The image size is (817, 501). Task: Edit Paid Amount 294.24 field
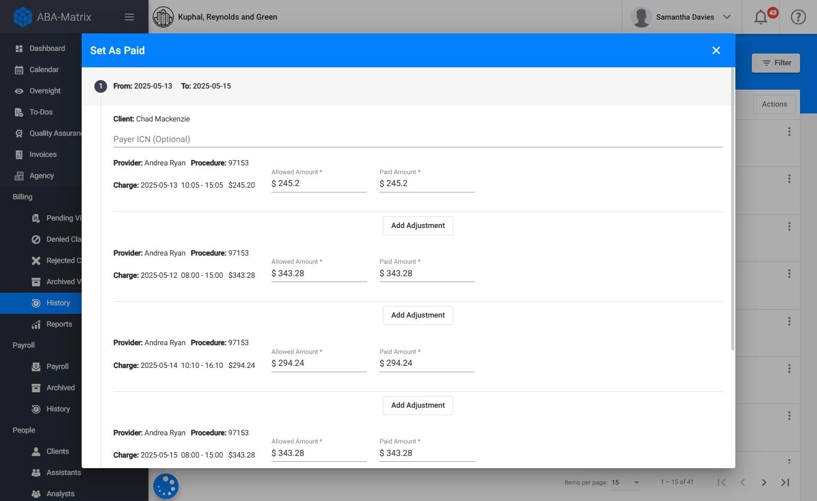[x=427, y=363]
